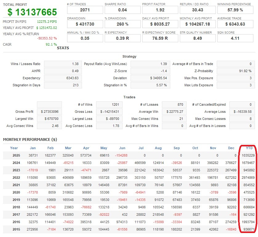Image resolution: width=258 pixels, height=237 pixels.
Task: Click Max Consec Losses field 8
Action: pos(242,119)
